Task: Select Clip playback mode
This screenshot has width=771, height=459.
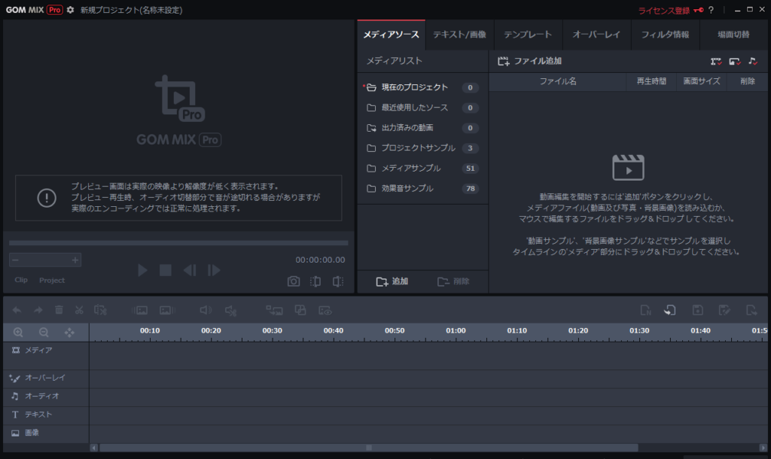Action: pos(21,280)
